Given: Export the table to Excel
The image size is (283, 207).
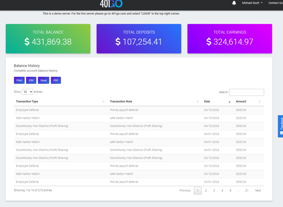Looking at the screenshot, I should (43, 80).
